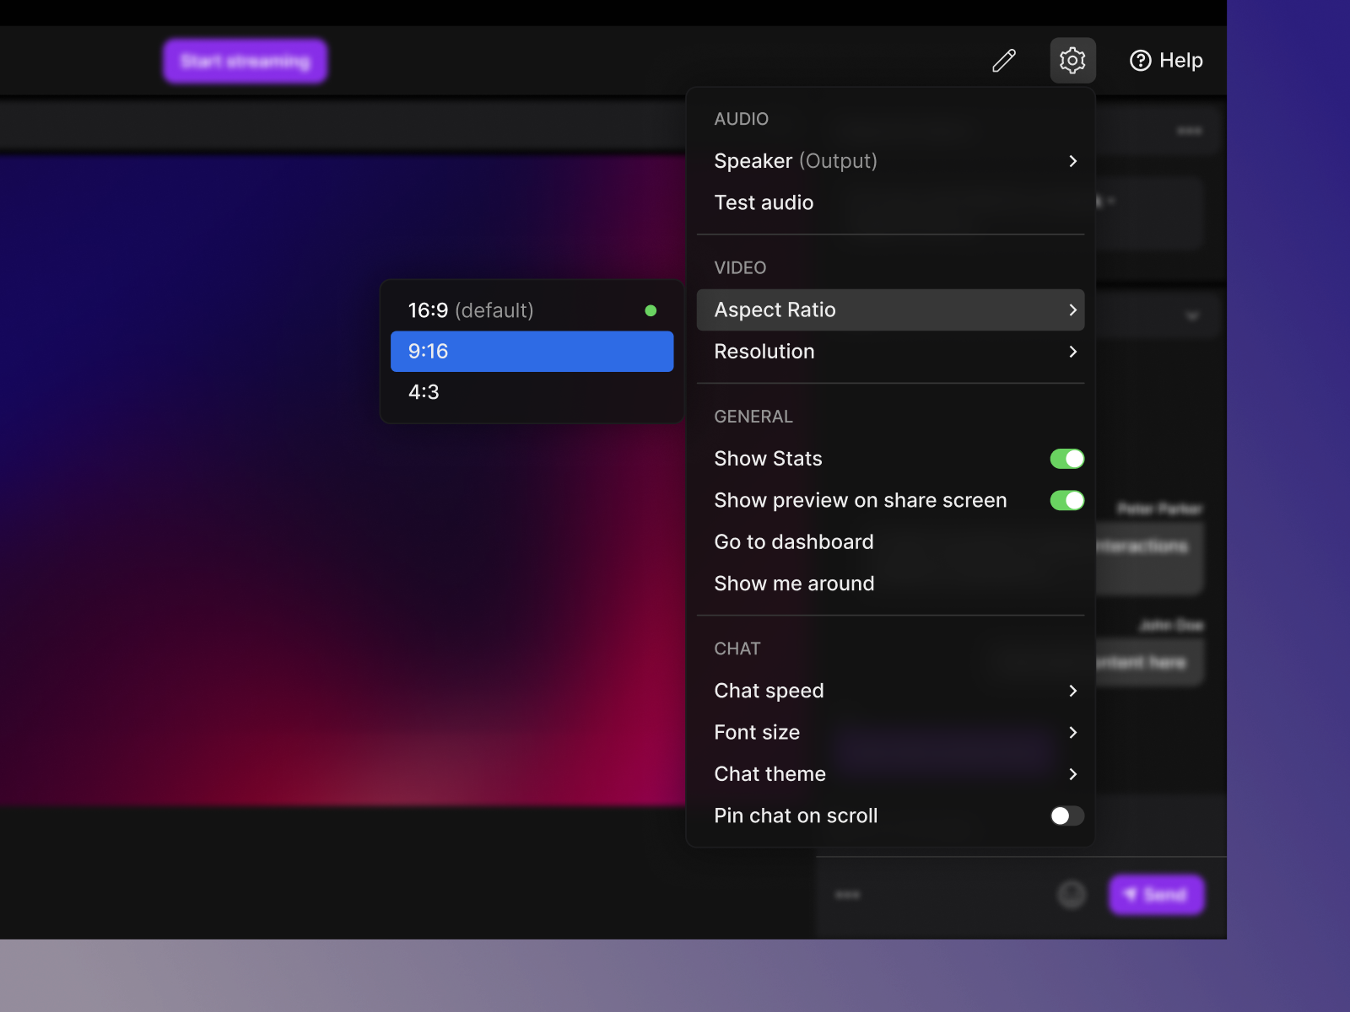Click the pencil edit icon
Screen dimensions: 1350x1012
[1004, 60]
